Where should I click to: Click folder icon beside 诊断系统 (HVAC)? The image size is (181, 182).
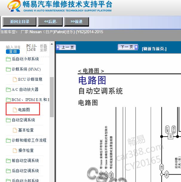pos(8,69)
